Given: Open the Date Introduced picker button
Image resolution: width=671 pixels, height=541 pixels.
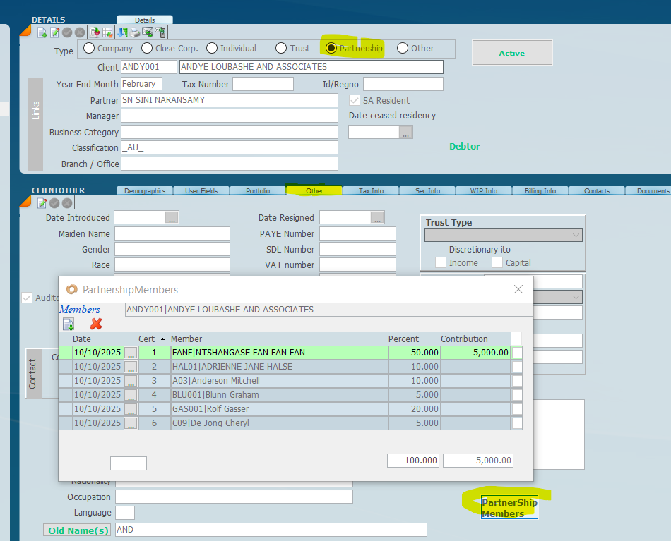Looking at the screenshot, I should click(172, 218).
